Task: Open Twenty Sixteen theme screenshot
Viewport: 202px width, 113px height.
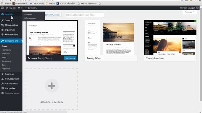Action: click(52, 38)
